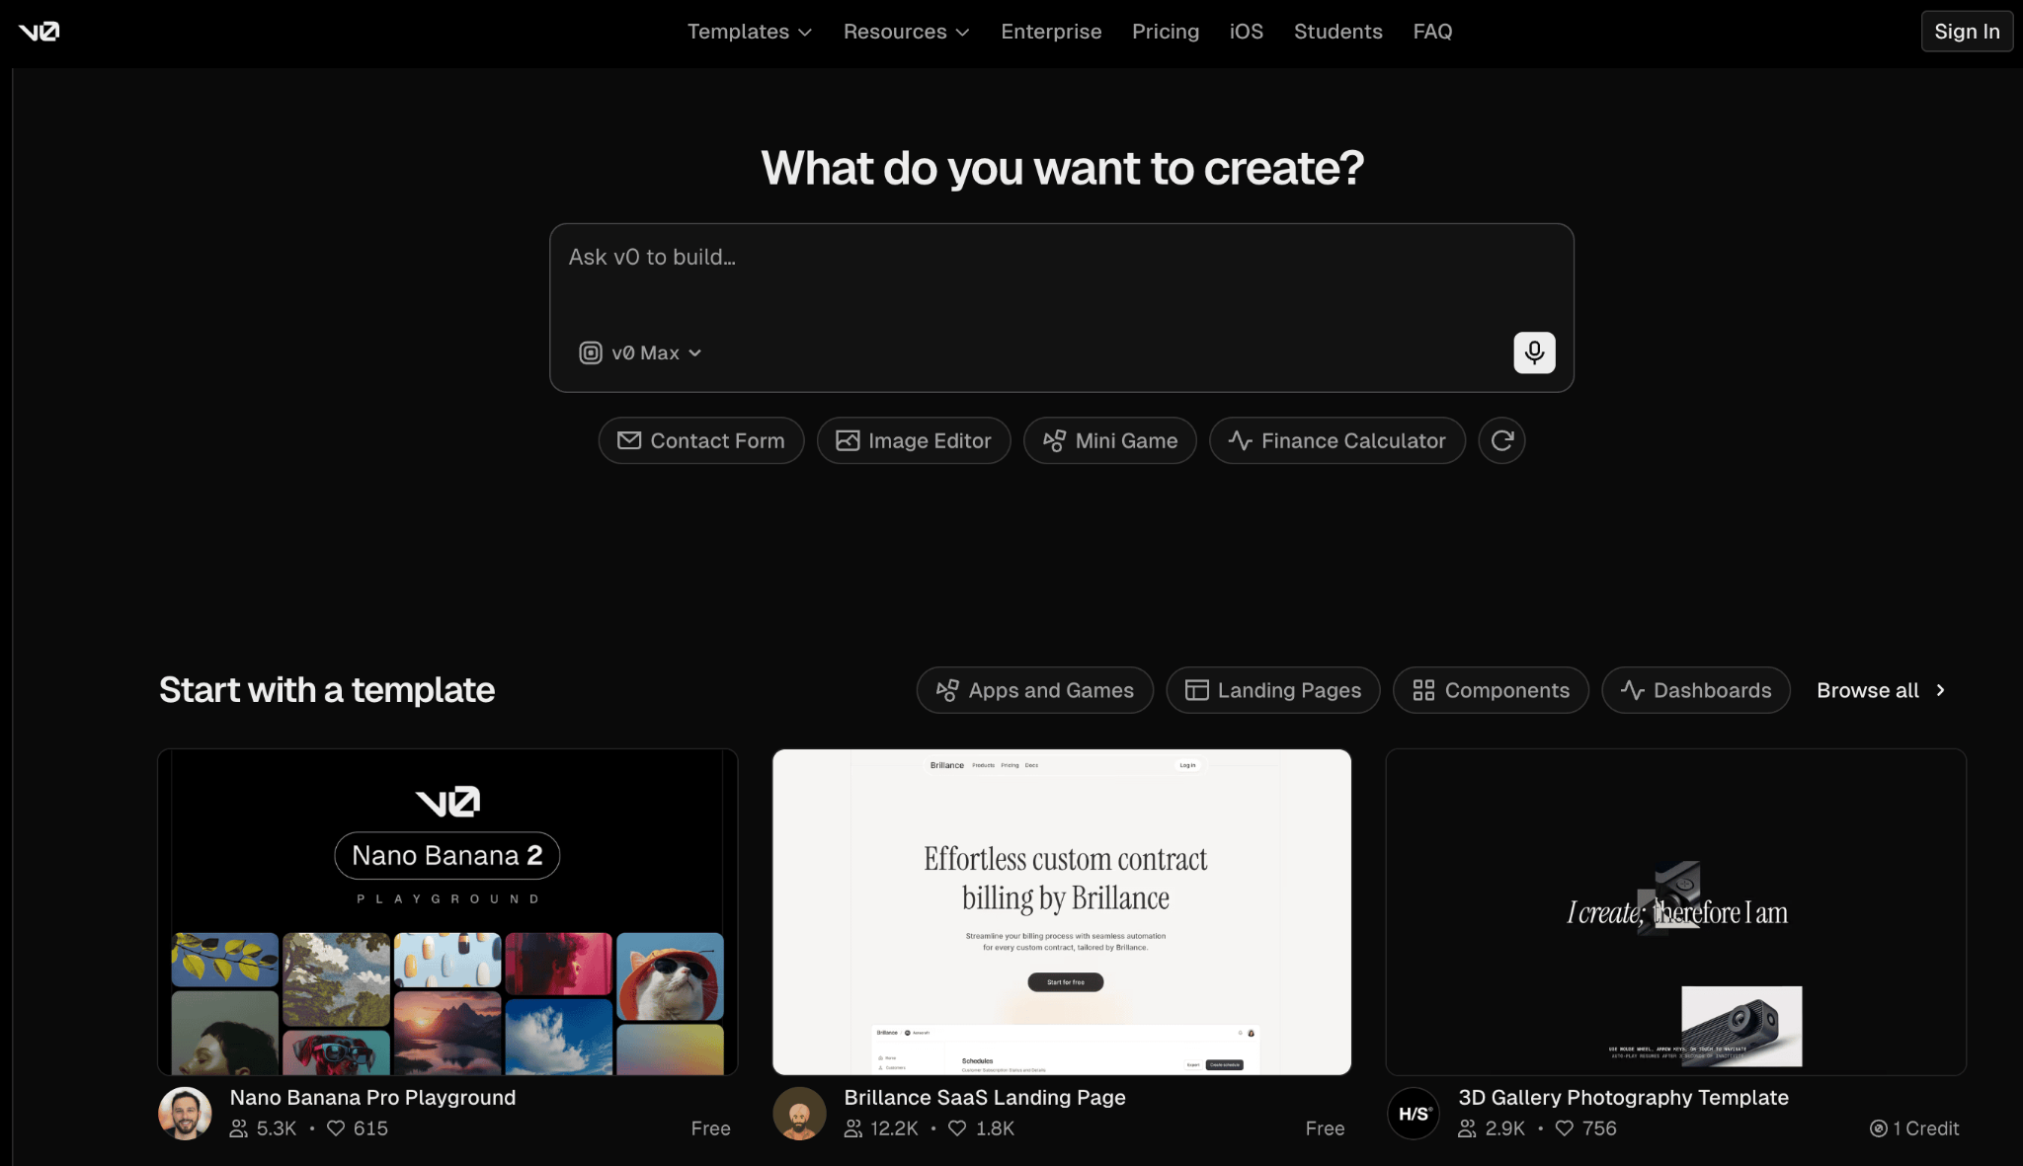Open Browse all templates
This screenshot has height=1166, width=2023.
click(x=1878, y=690)
